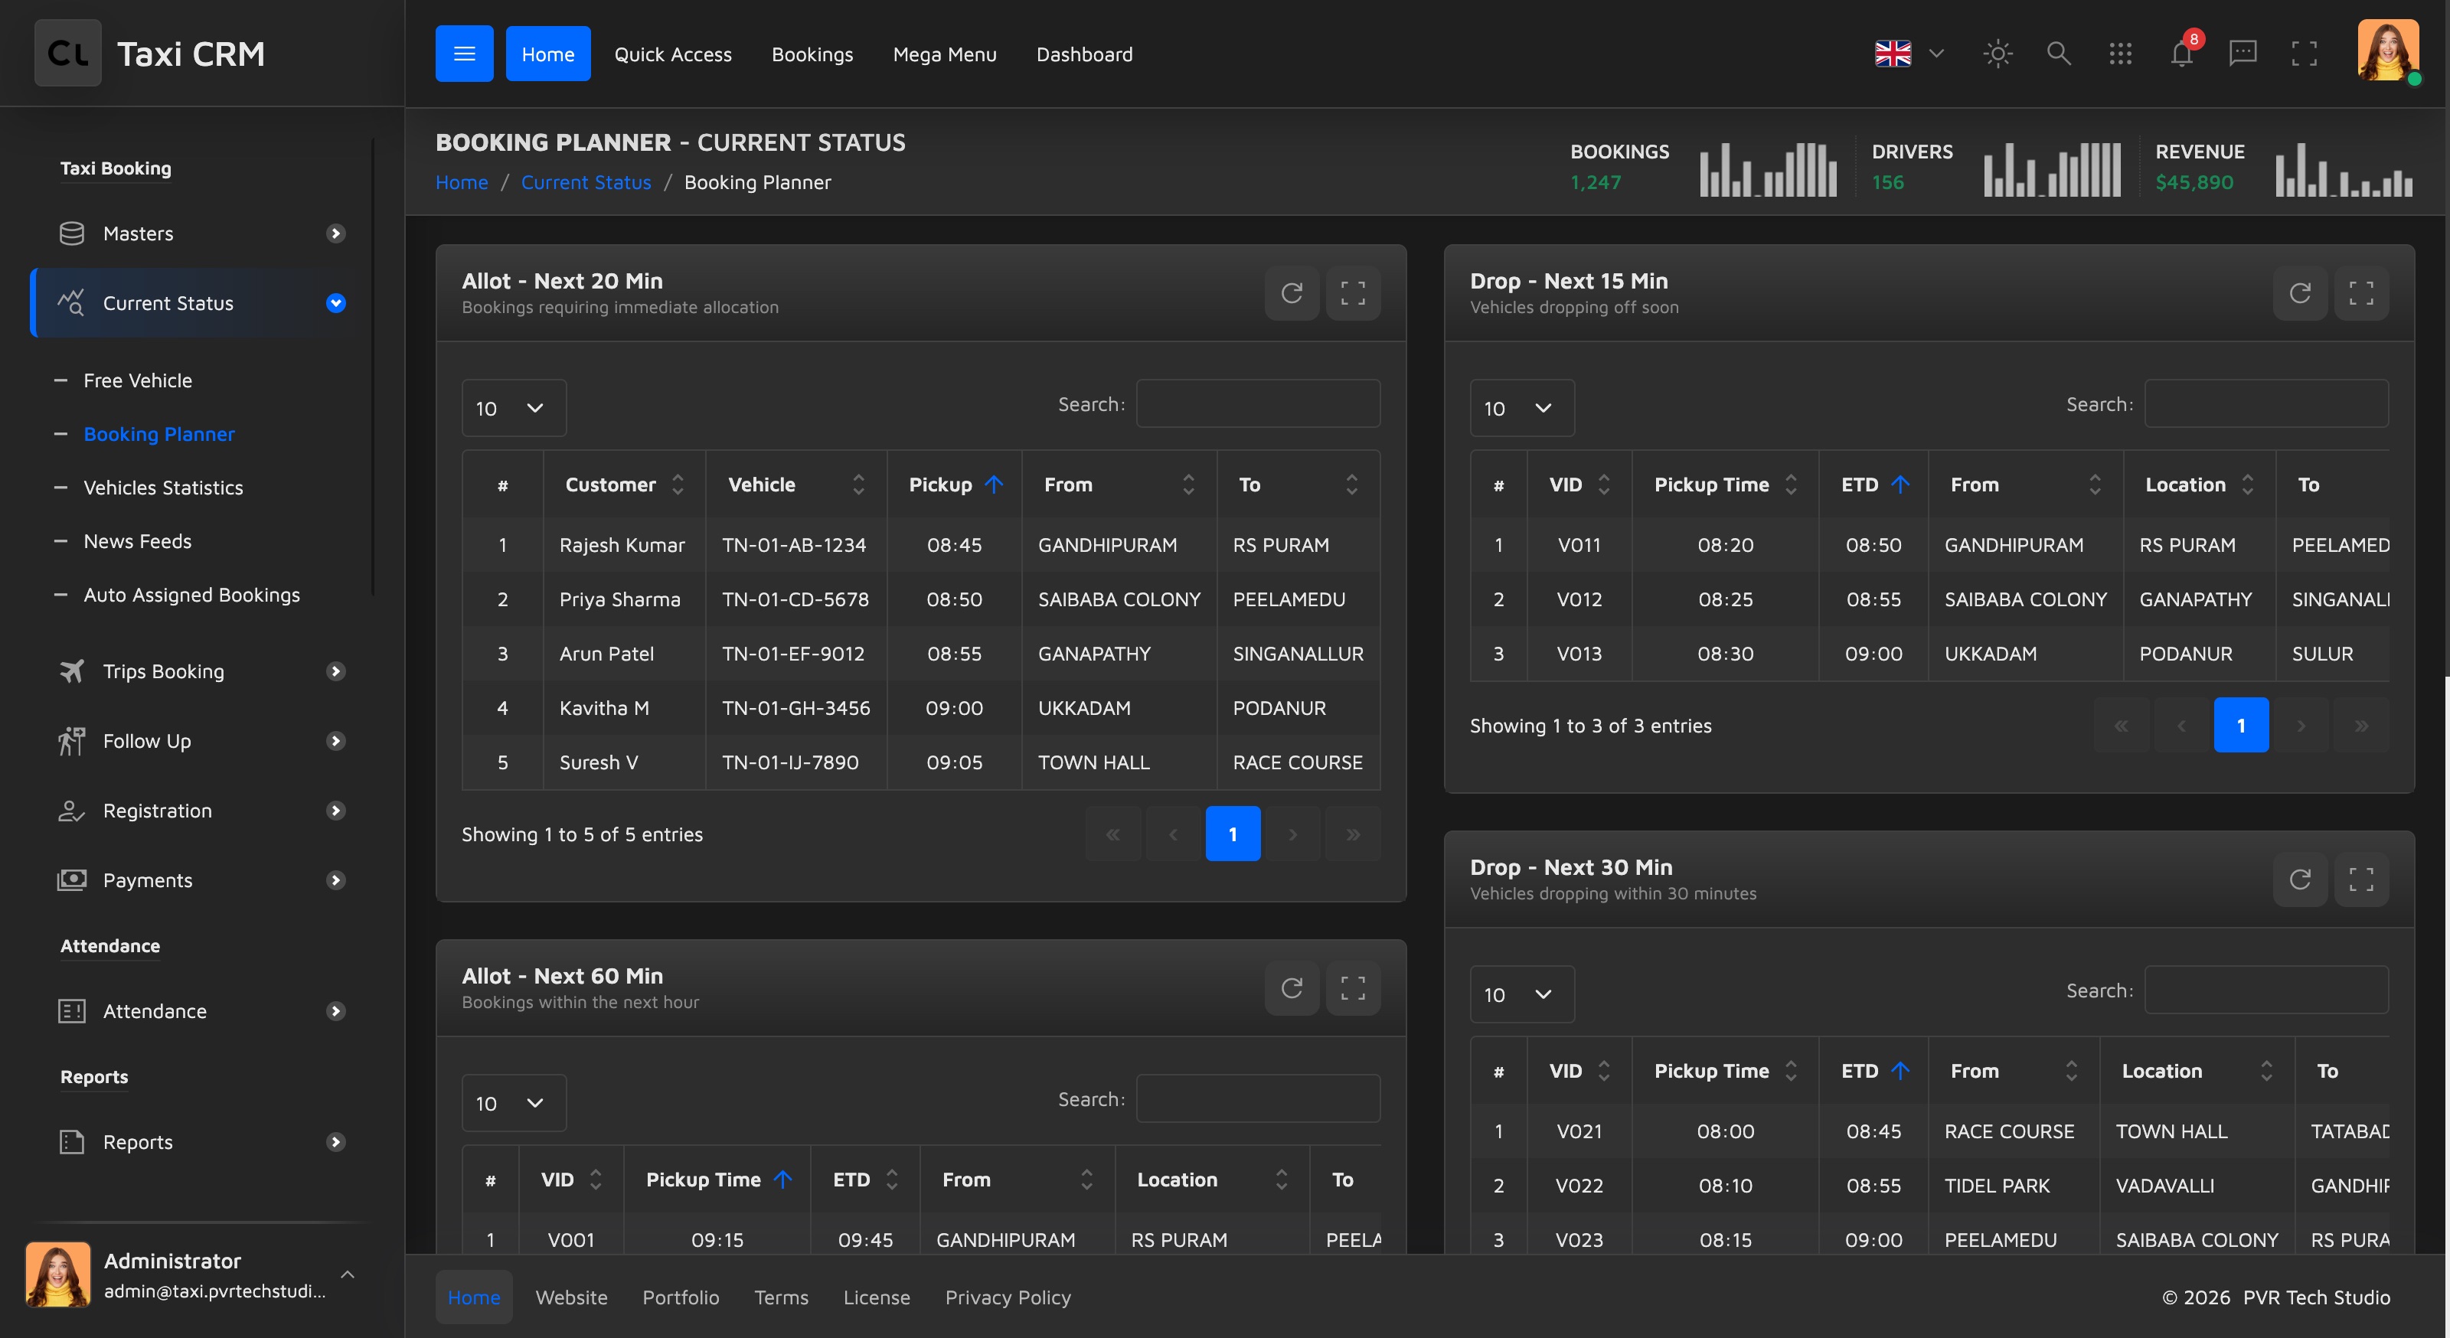
Task: Open the Administrator profile chevron
Action: pos(348,1274)
